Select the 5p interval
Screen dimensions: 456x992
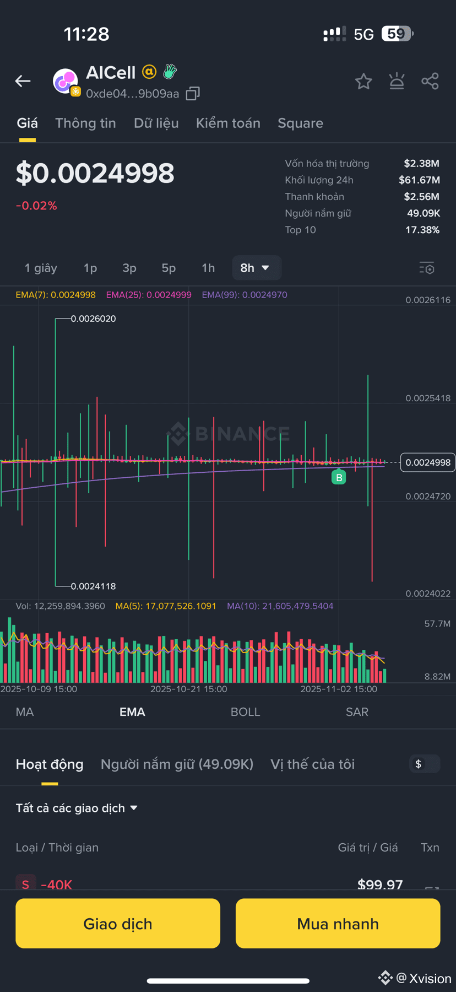tap(169, 268)
